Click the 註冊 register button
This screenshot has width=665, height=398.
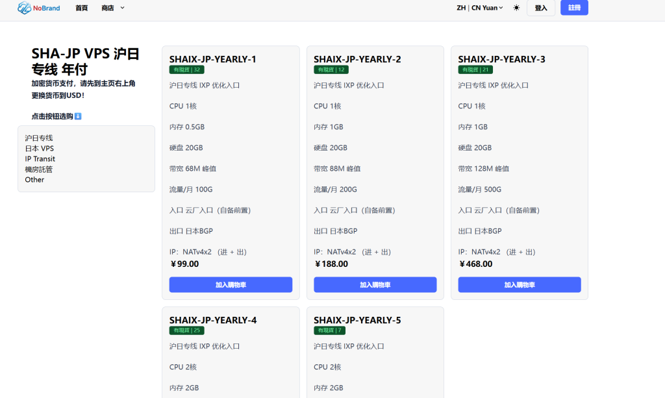tap(574, 8)
